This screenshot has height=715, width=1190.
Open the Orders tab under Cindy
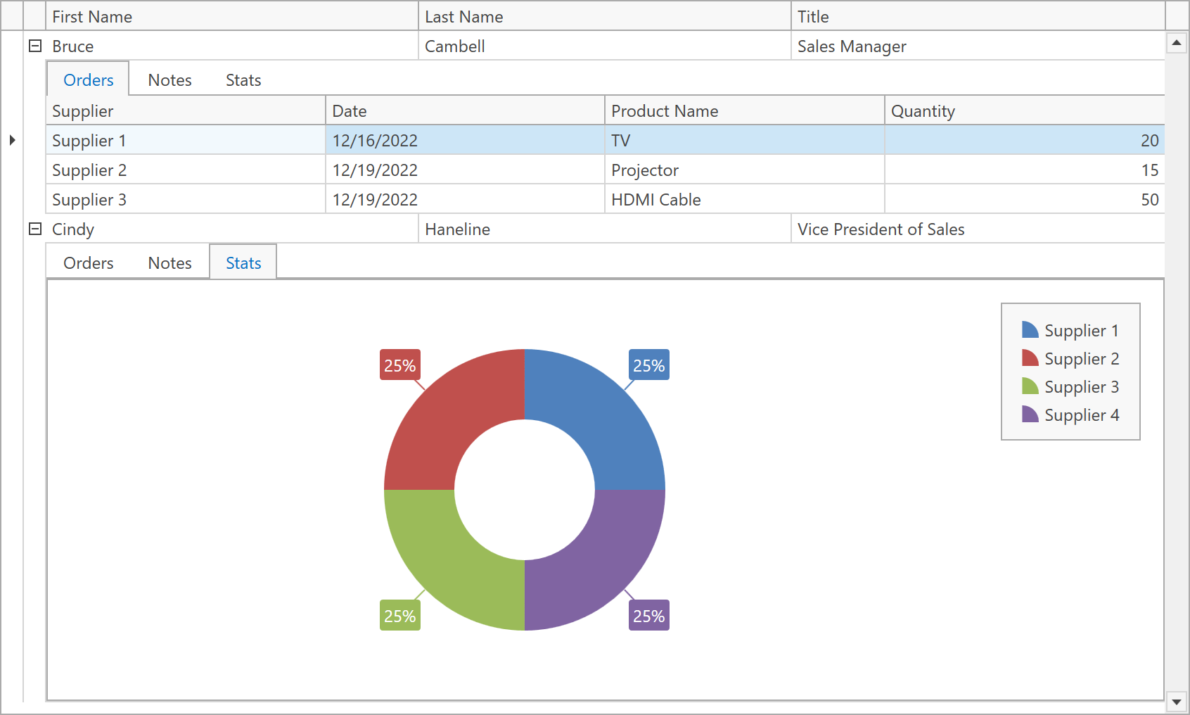tap(88, 263)
